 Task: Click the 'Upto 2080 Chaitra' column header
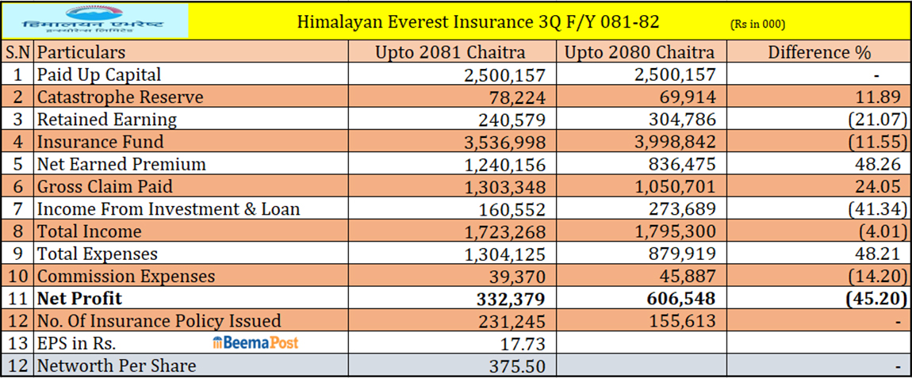641,52
